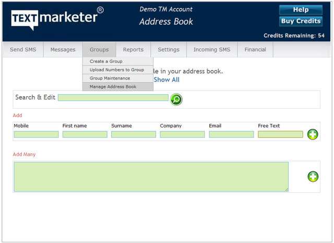Image resolution: width=334 pixels, height=243 pixels.
Task: Go to the Reports tab
Action: click(x=133, y=50)
